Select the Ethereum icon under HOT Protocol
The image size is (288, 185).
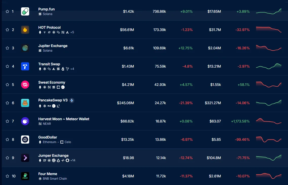click(40, 32)
